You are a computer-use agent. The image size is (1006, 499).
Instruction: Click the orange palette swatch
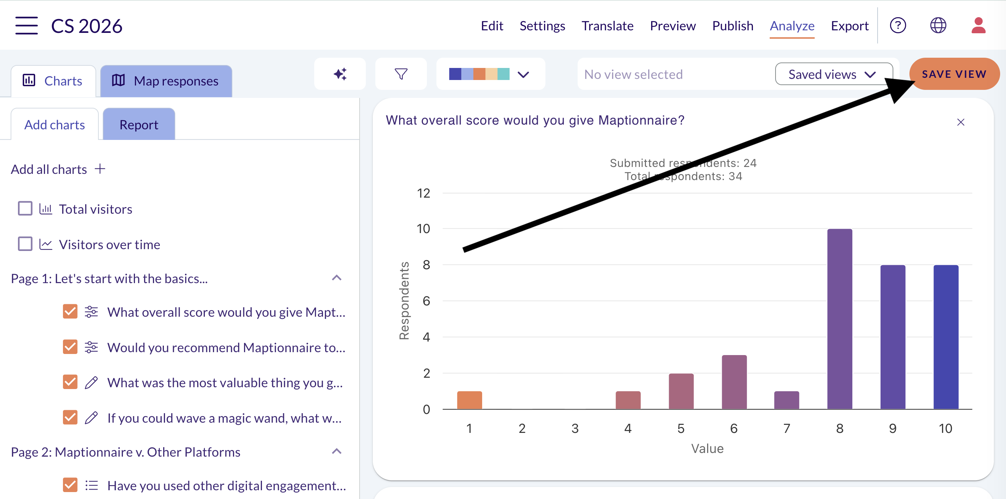click(479, 74)
